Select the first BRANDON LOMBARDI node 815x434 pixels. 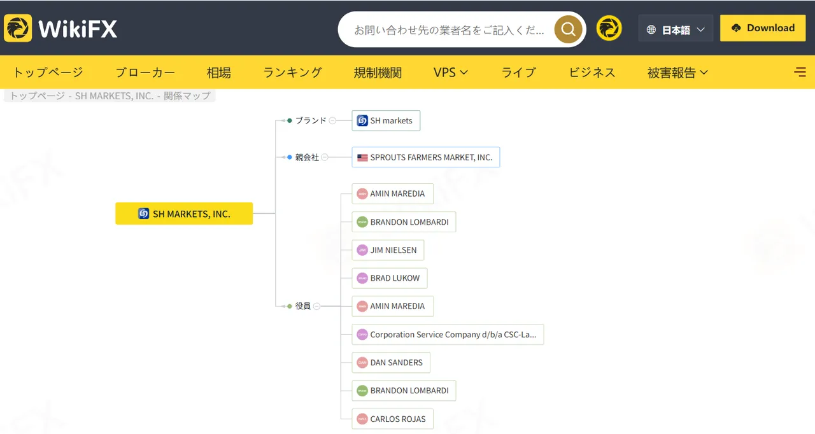(x=404, y=222)
